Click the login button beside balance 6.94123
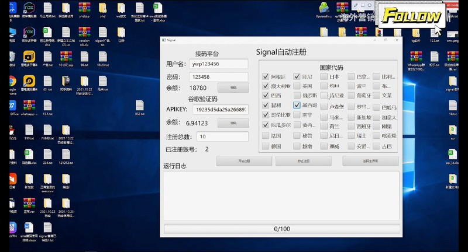 click(x=233, y=123)
